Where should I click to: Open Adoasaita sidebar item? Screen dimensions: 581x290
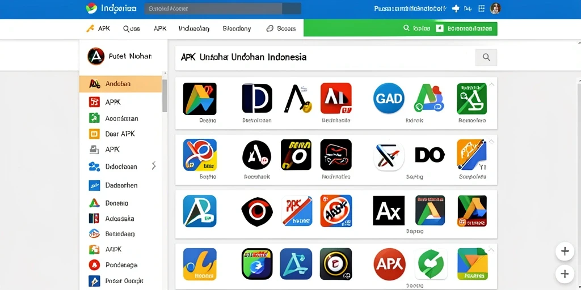(x=120, y=219)
